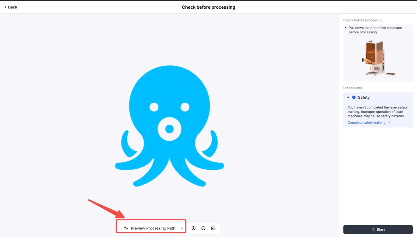
Task: Click the fit-to-screen 1:1 icon
Action: pyautogui.click(x=213, y=228)
